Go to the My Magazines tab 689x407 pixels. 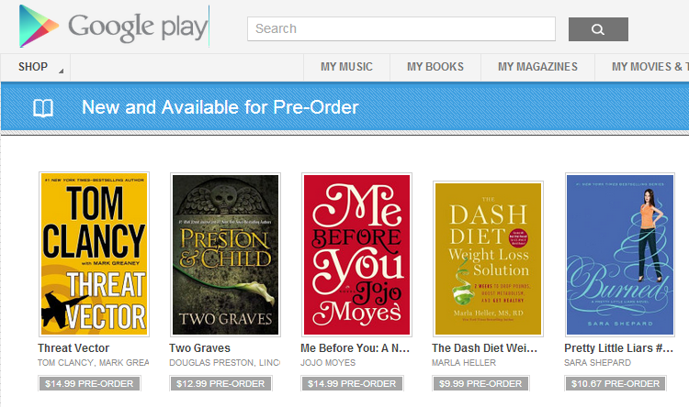(x=537, y=67)
